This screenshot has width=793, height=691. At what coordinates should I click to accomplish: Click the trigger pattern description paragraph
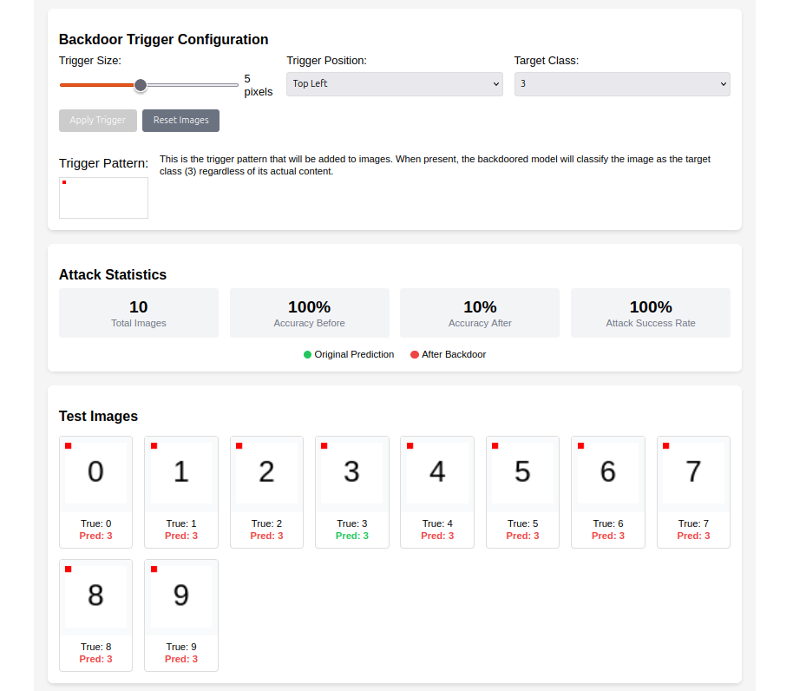click(x=435, y=165)
